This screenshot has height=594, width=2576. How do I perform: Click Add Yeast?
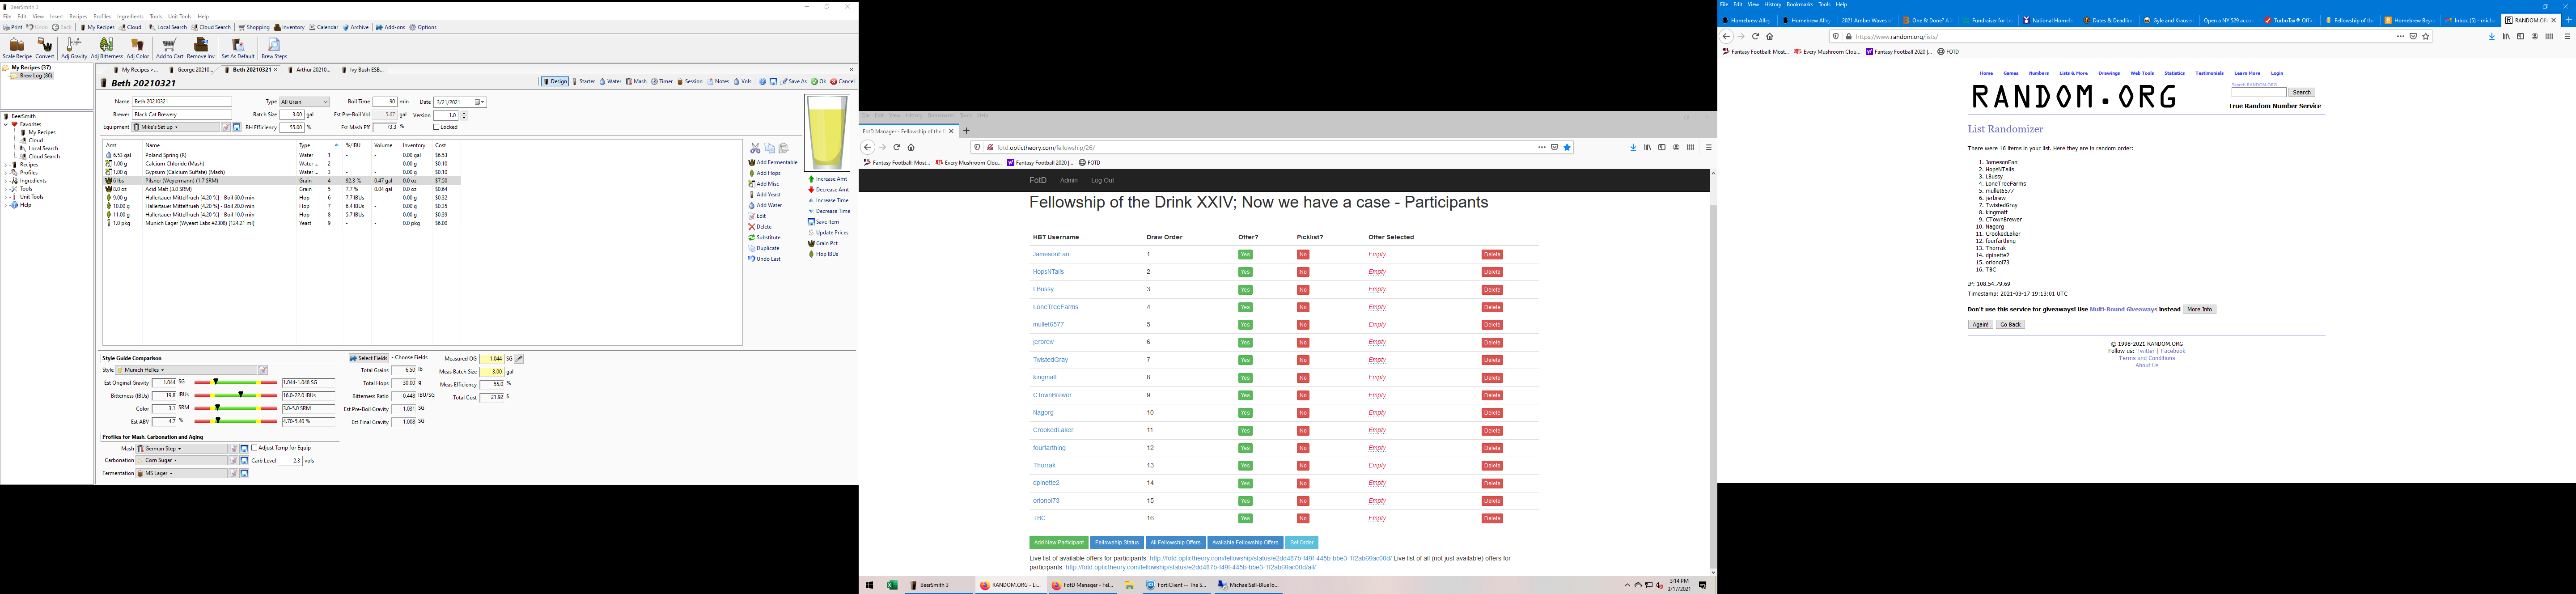[765, 194]
